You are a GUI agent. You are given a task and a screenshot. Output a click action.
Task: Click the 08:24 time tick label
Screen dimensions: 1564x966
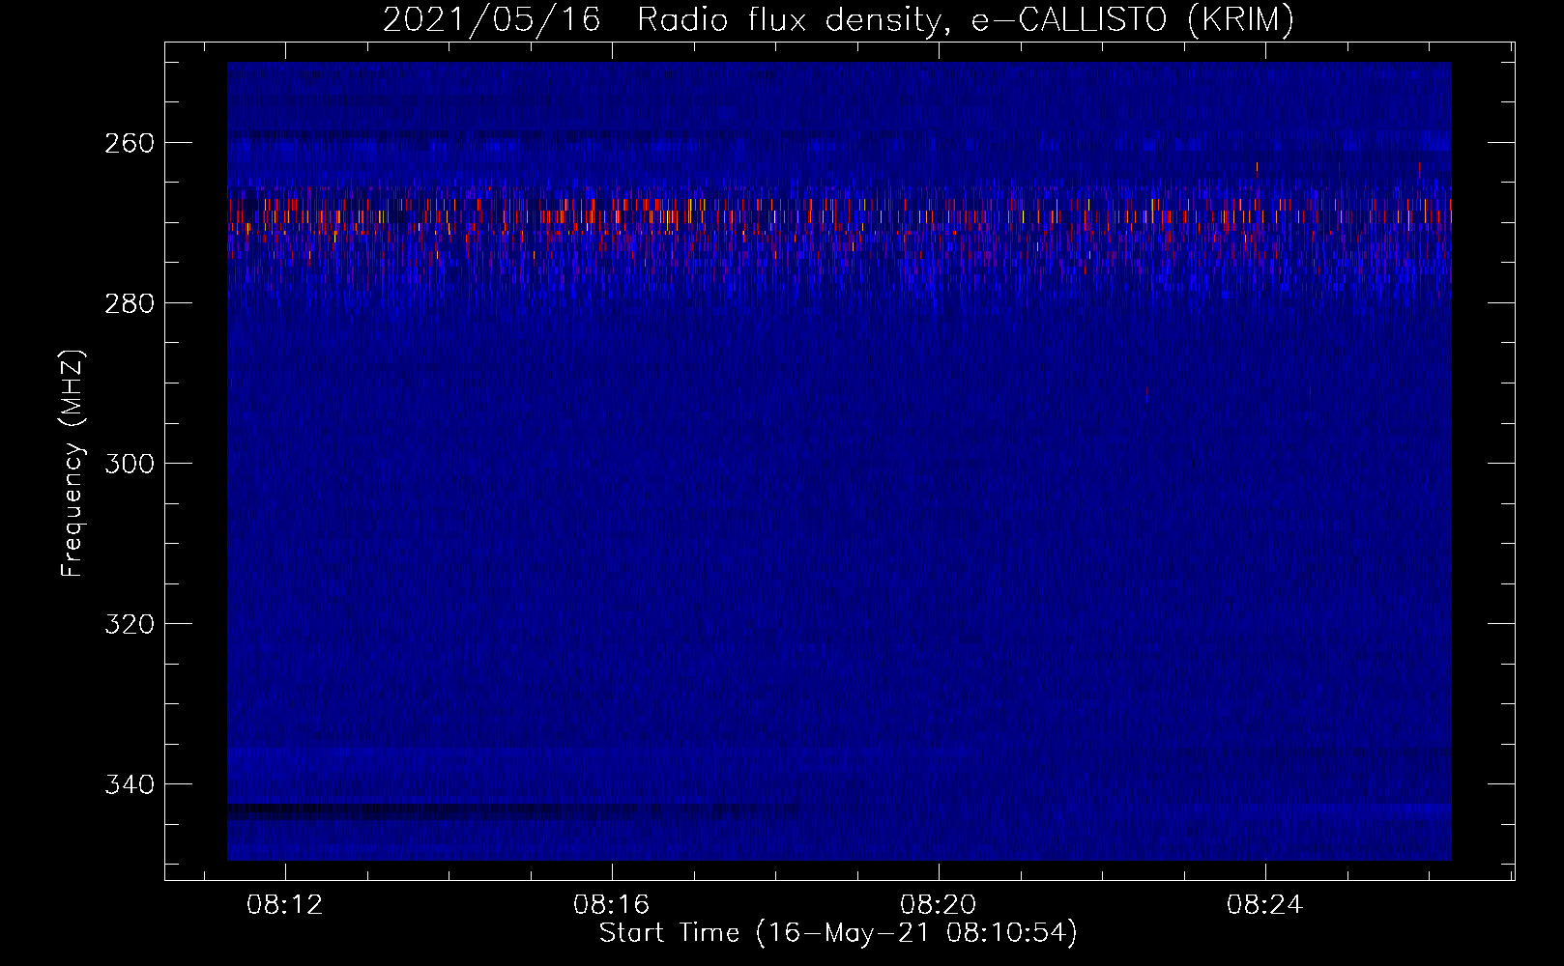[x=1265, y=905]
